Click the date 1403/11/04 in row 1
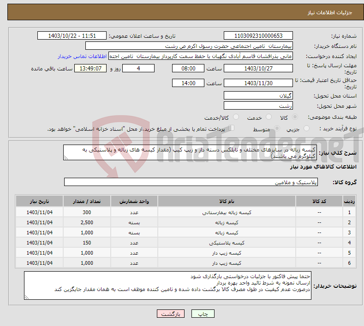Viewport: 364px width, 326px height. click(x=40, y=212)
